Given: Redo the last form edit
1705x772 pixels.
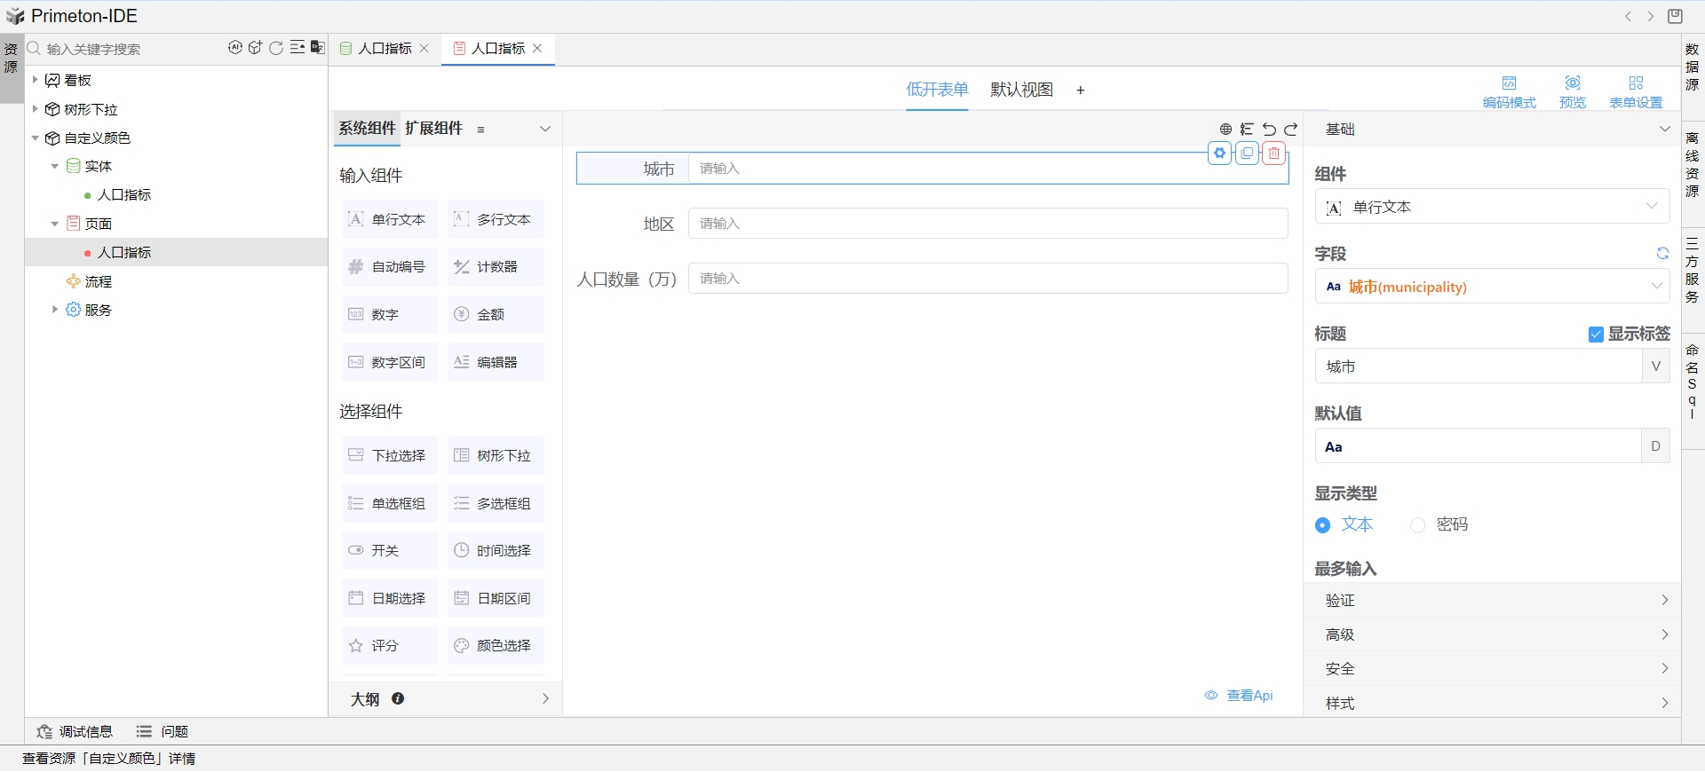Looking at the screenshot, I should point(1291,130).
